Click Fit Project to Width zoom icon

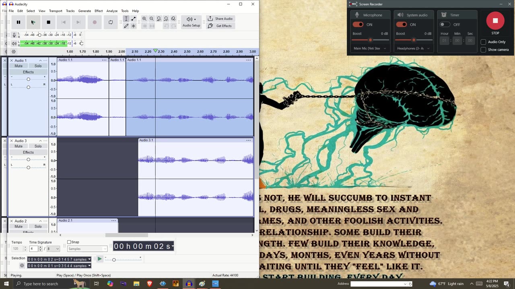[166, 19]
